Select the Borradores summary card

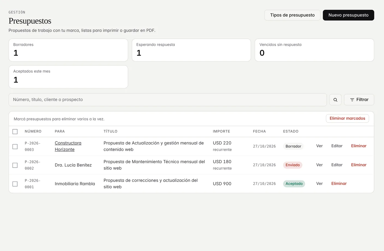click(x=68, y=50)
